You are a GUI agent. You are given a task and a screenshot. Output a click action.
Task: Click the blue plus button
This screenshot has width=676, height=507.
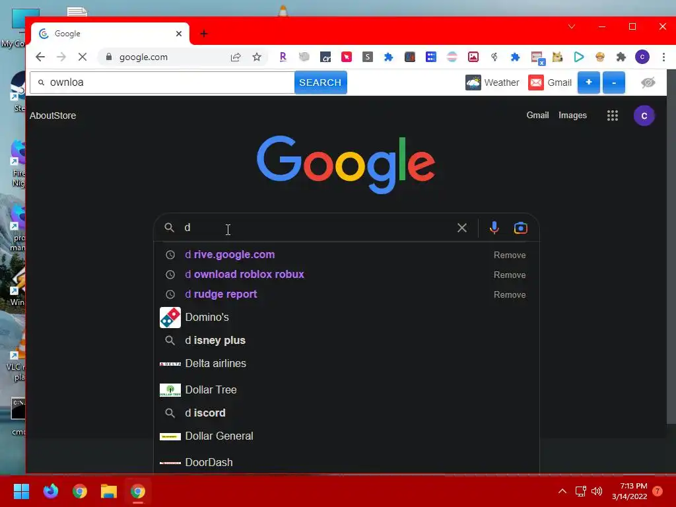(588, 83)
